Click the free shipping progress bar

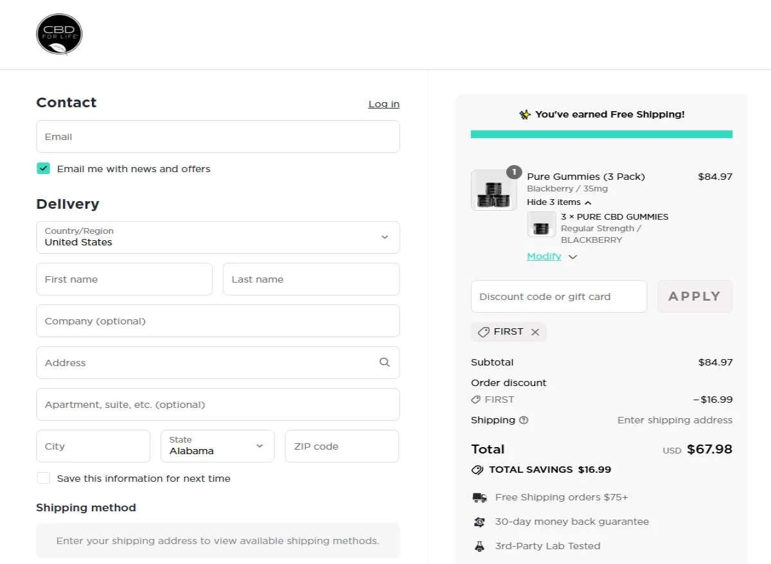tap(601, 134)
